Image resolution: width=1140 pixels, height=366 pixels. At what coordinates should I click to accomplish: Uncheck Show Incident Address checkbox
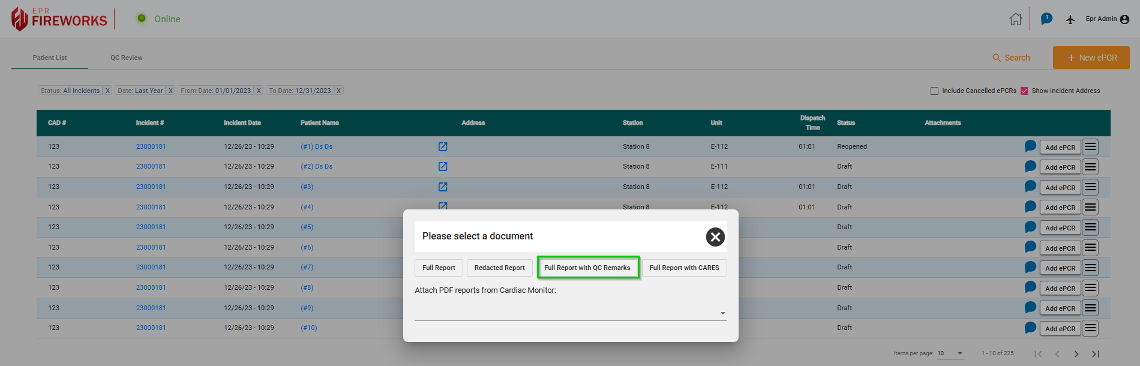(x=1024, y=91)
